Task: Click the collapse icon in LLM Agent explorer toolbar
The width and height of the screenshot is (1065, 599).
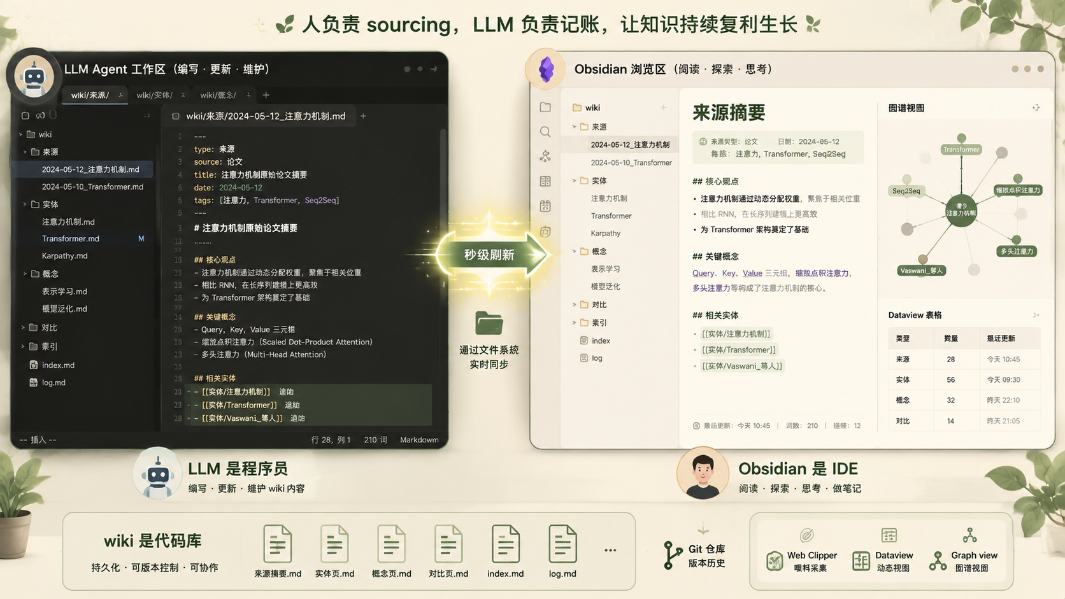Action: (147, 115)
